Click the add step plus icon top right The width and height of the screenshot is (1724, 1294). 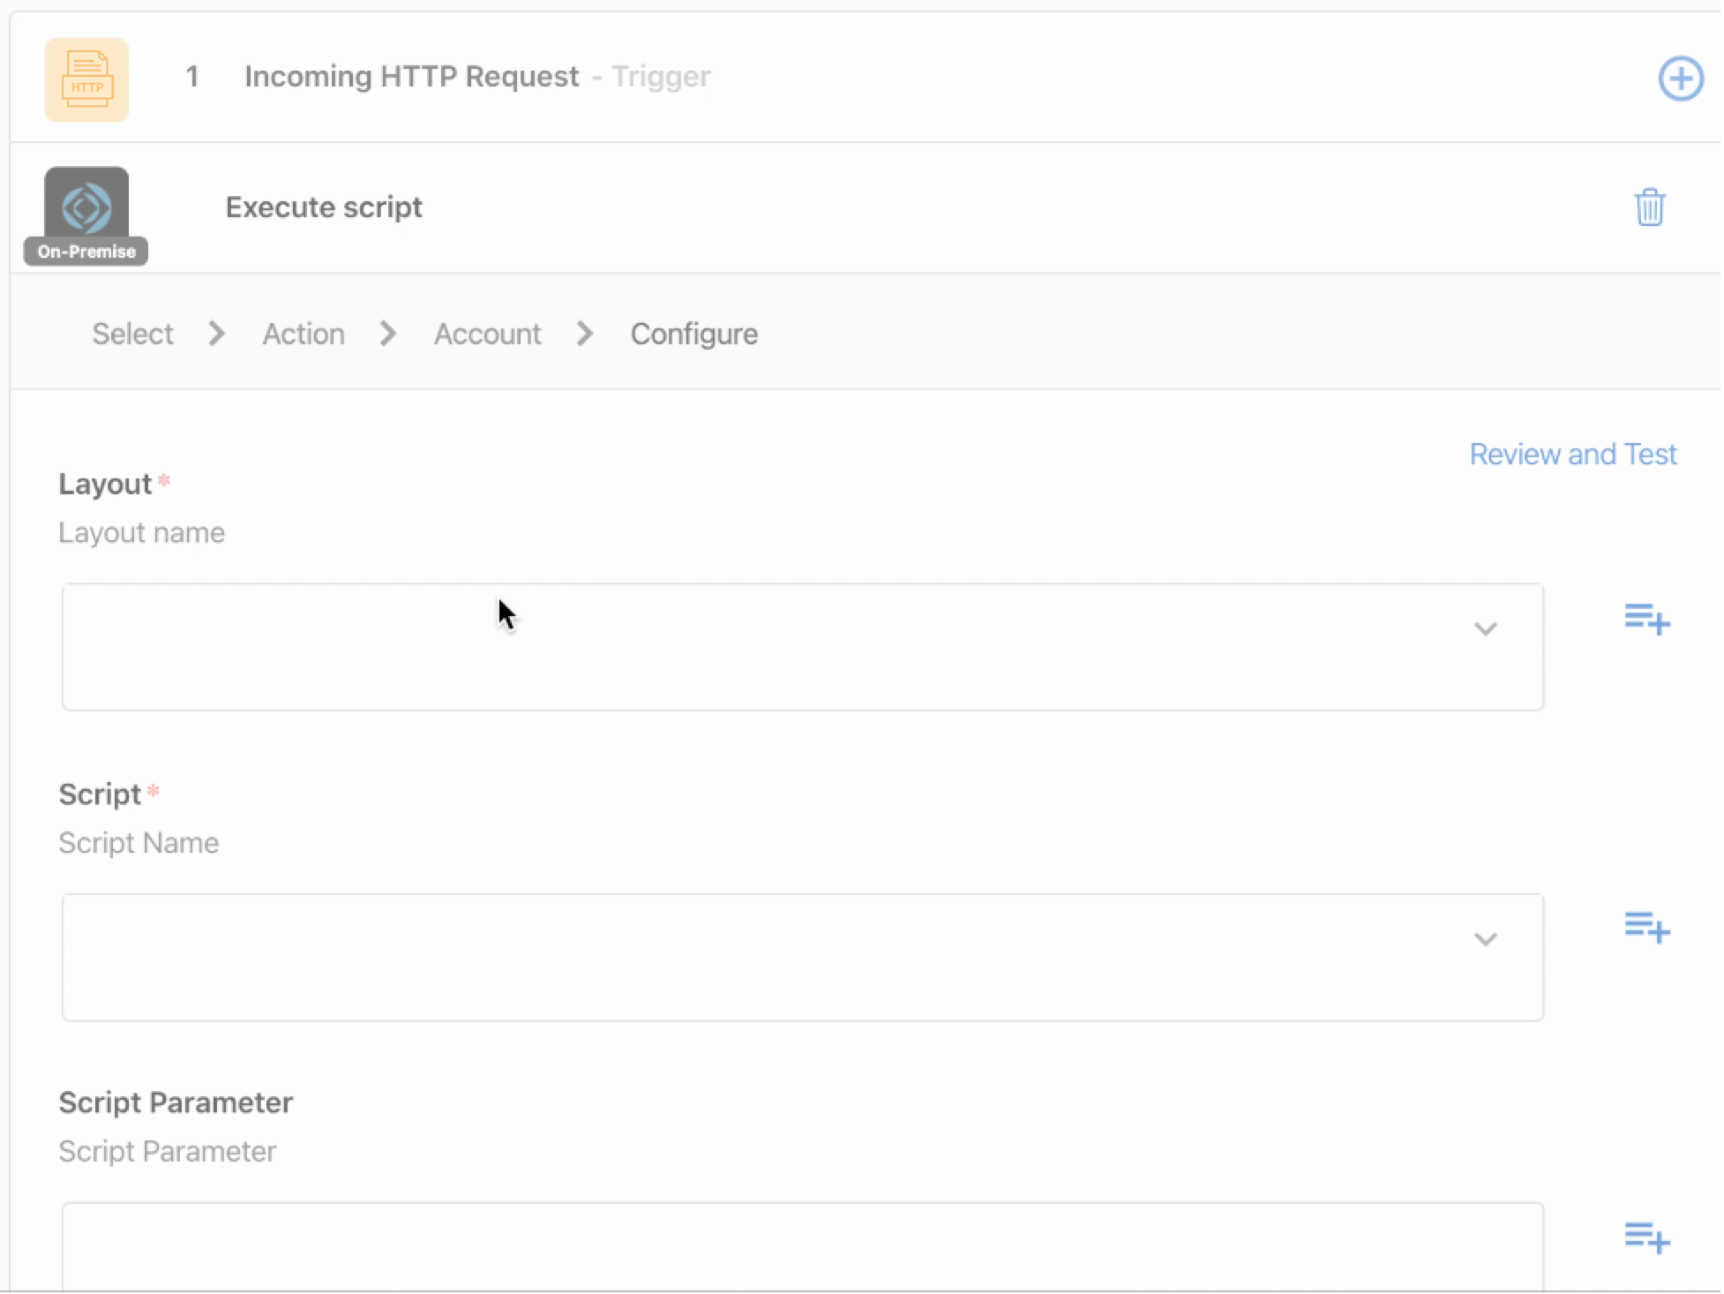[x=1681, y=78]
